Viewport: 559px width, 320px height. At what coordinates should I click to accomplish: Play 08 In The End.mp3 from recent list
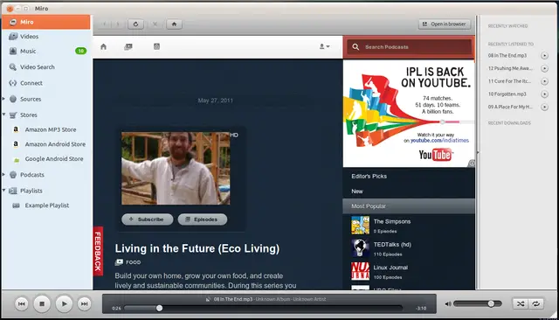tap(544, 55)
